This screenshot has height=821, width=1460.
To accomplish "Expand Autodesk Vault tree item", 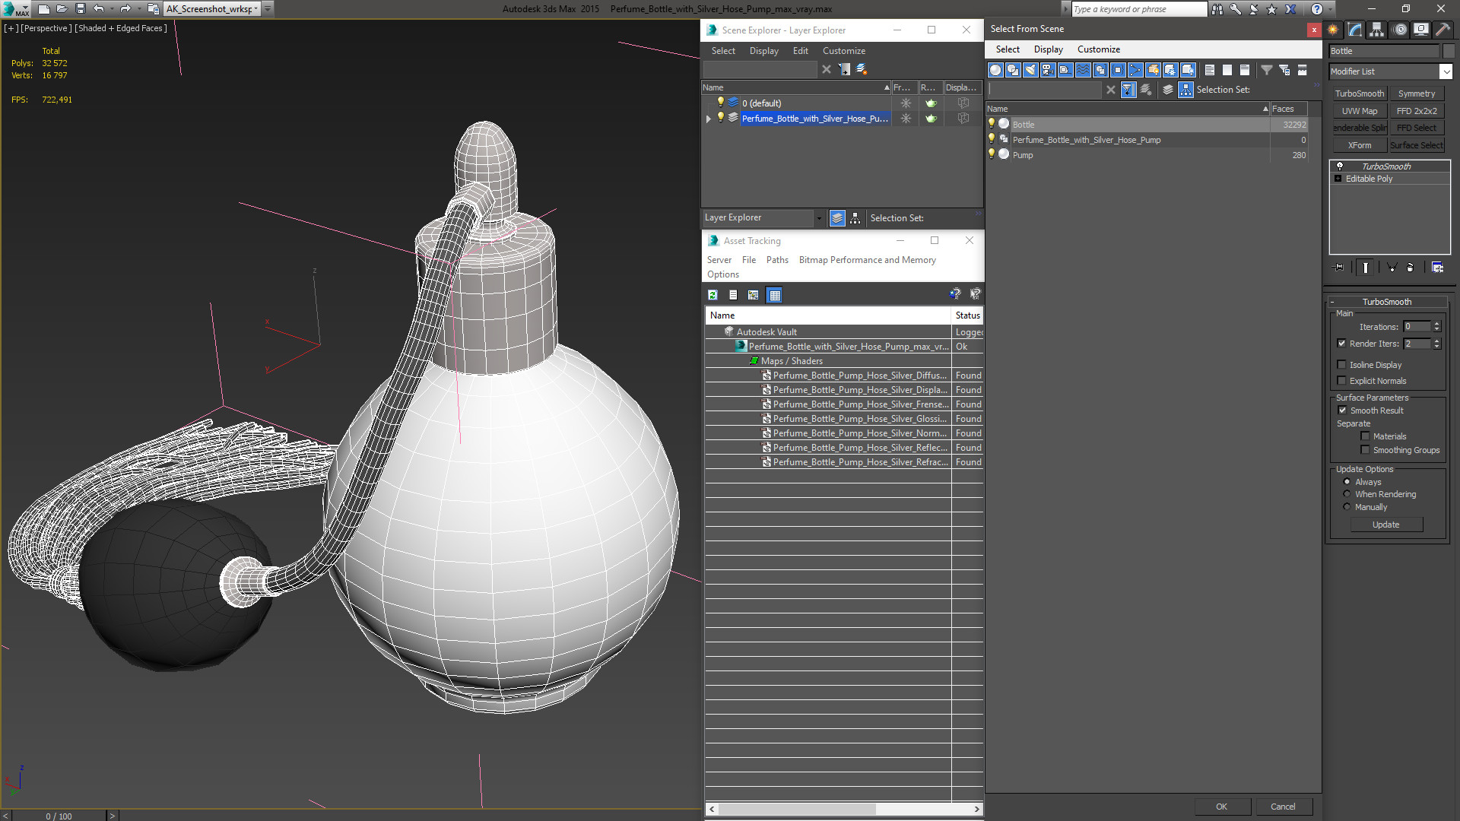I will (716, 331).
